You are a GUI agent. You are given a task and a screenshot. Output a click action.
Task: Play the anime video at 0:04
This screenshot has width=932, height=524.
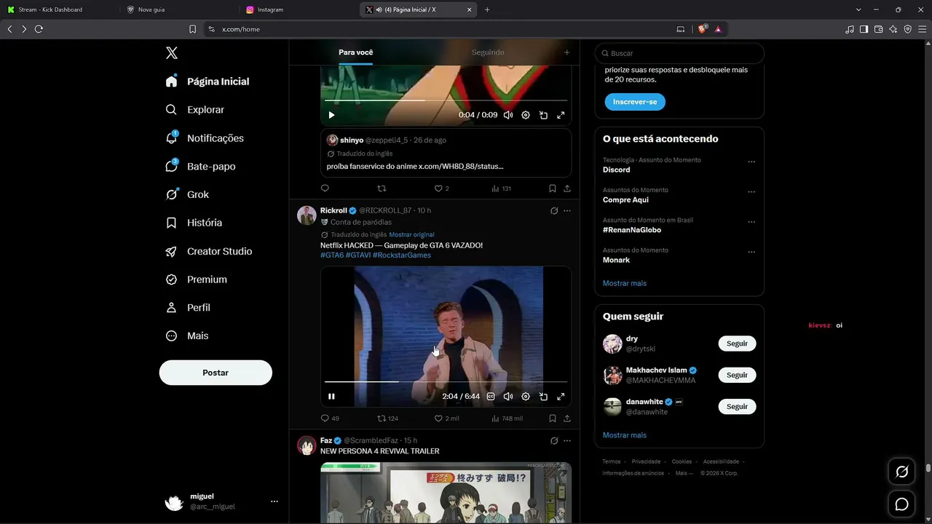331,115
